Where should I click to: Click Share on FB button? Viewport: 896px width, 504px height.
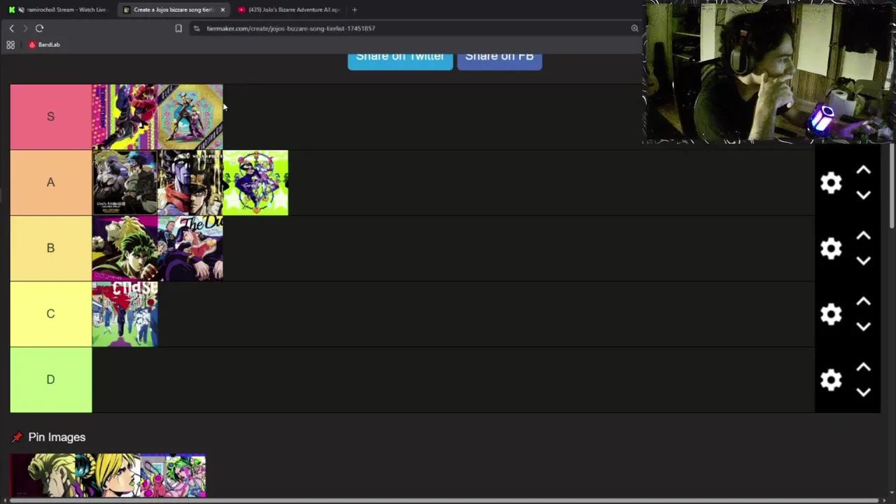[x=500, y=59]
